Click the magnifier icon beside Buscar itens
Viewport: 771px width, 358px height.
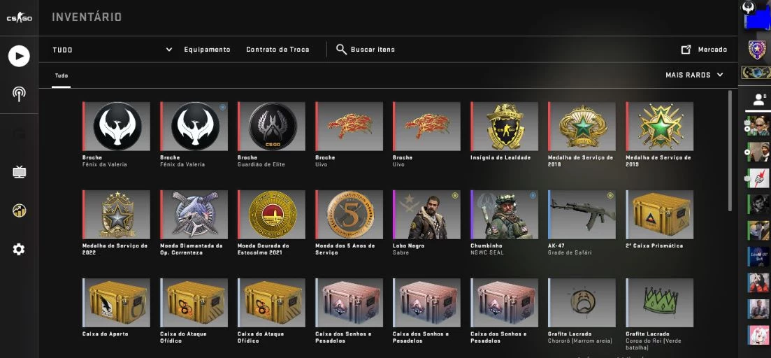(341, 49)
